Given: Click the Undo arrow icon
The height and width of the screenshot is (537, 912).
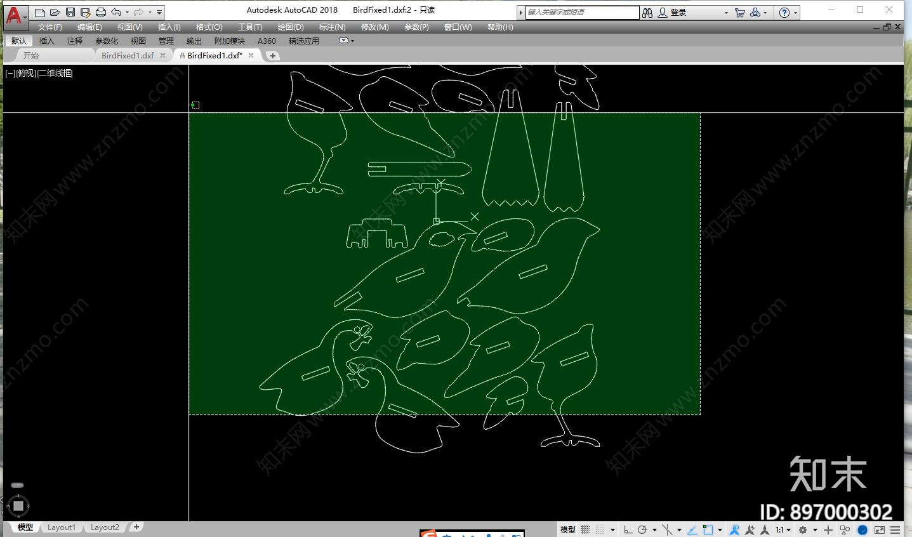Looking at the screenshot, I should [x=116, y=12].
